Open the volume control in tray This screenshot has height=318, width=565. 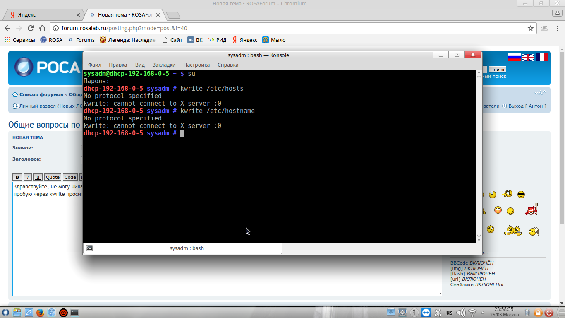tap(461, 313)
